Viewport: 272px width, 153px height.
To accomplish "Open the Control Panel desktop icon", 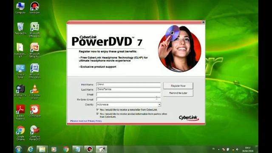I will coord(20,71).
